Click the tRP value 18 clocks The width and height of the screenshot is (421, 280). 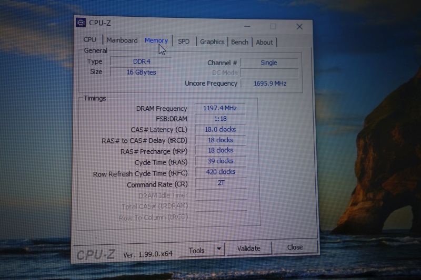coord(220,150)
